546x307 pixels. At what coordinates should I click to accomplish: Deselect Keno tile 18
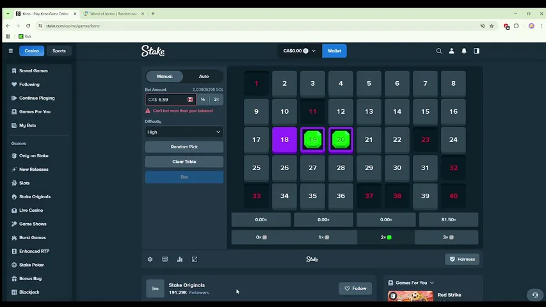tap(284, 139)
